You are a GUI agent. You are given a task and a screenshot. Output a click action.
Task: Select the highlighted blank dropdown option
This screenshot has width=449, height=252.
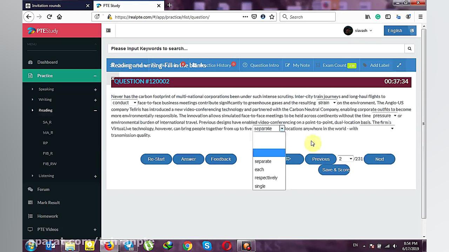coord(269,153)
